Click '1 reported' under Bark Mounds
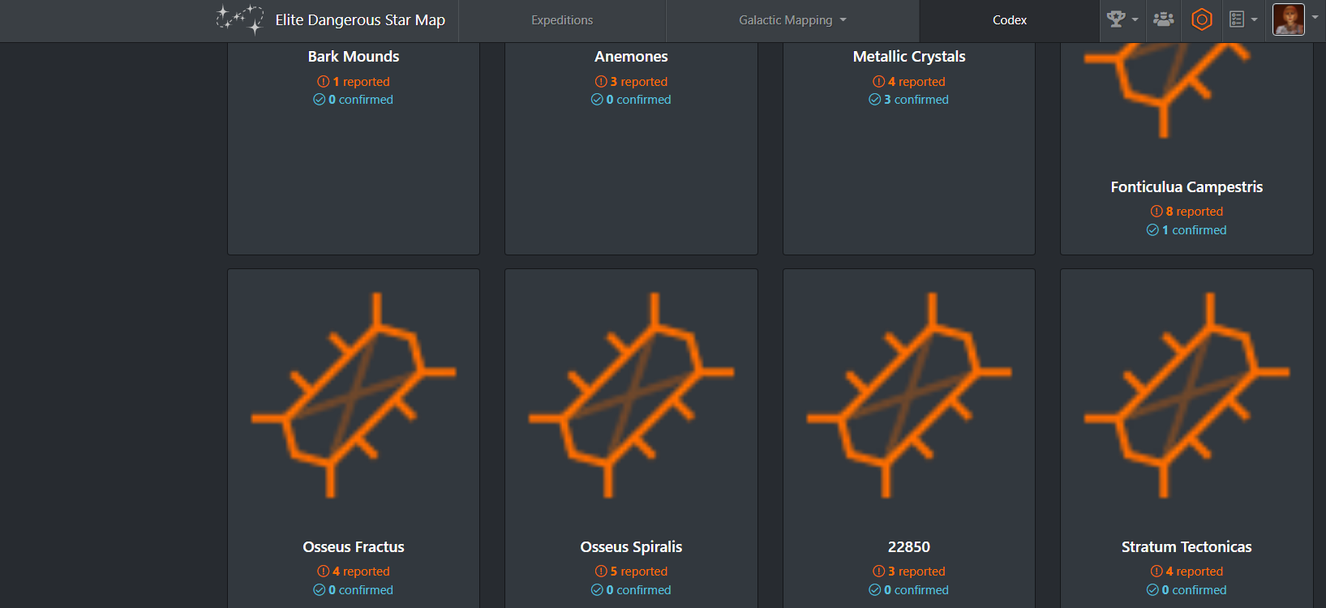 coord(354,82)
